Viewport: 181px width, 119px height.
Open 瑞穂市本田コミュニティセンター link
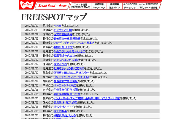point(72,73)
